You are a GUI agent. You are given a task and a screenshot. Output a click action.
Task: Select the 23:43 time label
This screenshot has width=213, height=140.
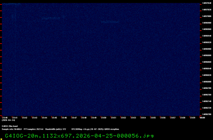click(x=35, y=118)
